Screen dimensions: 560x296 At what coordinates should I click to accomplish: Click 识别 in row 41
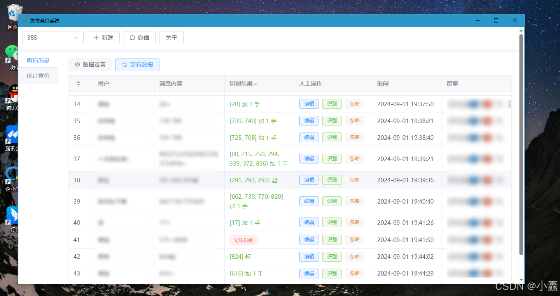point(332,240)
